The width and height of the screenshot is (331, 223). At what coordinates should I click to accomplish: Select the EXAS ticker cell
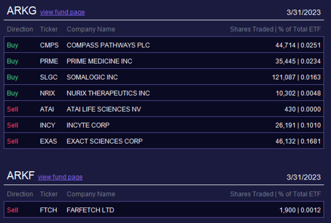[x=49, y=141]
